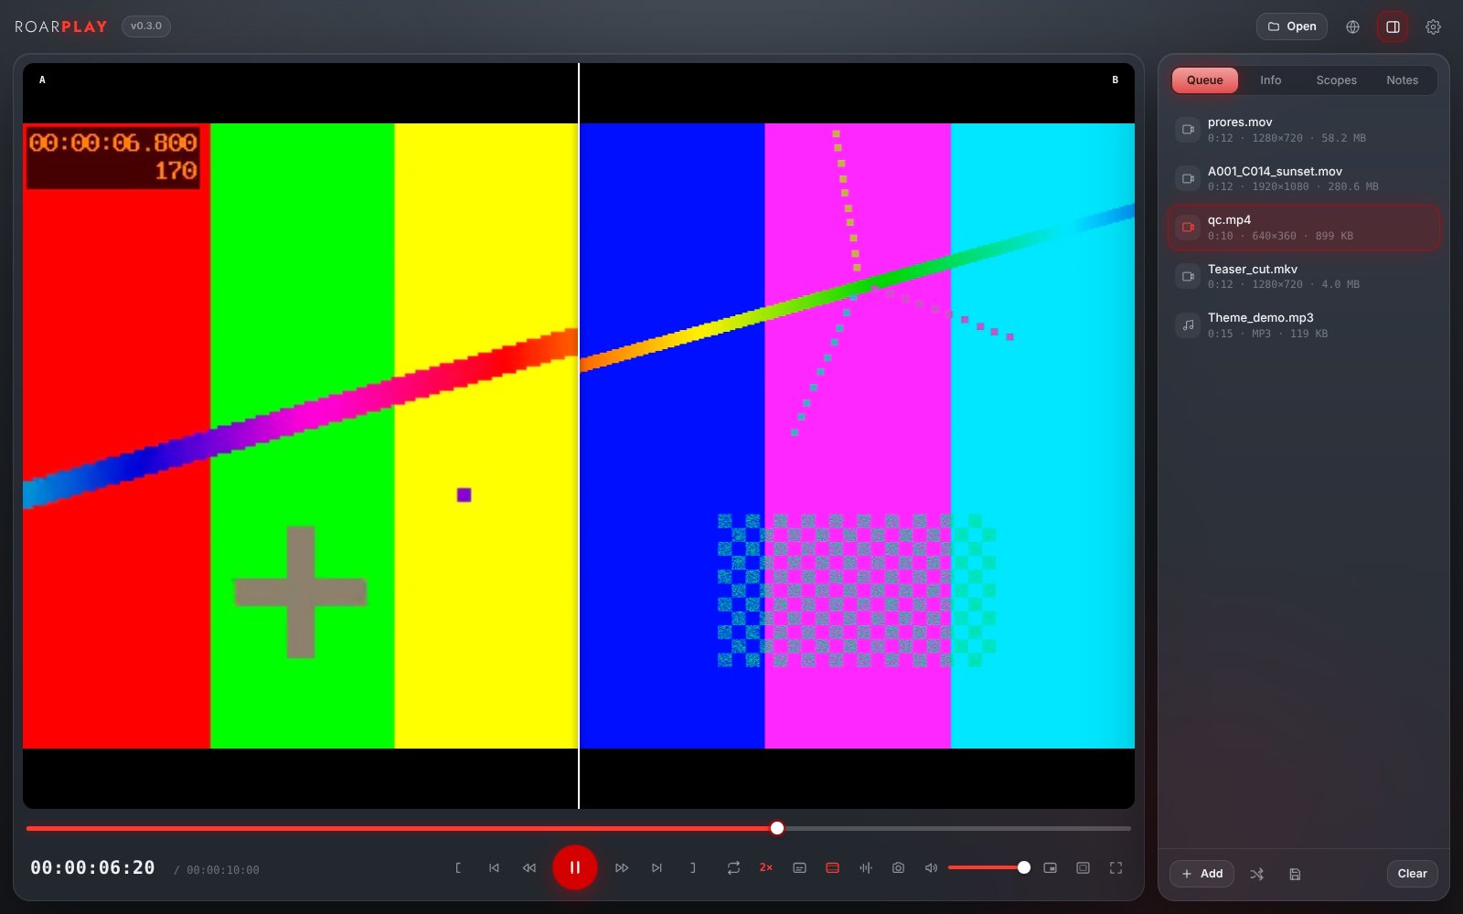Click the v0.3.0 version badge
This screenshot has height=914, width=1463.
pyautogui.click(x=146, y=27)
